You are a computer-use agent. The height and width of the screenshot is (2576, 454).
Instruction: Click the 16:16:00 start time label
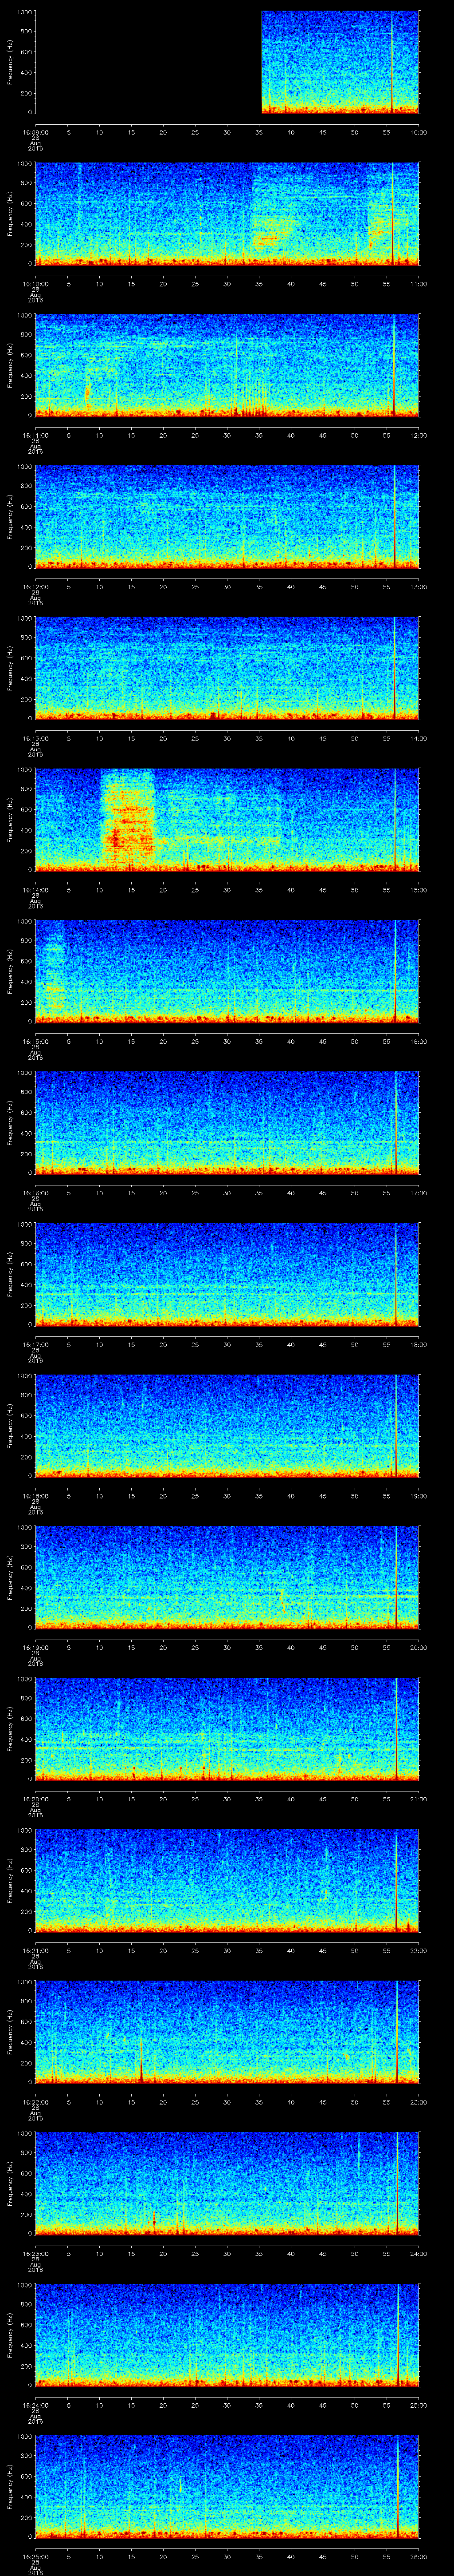click(35, 1193)
